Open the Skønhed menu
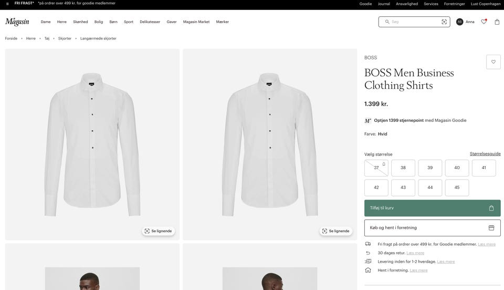The height and width of the screenshot is (290, 504). click(80, 22)
